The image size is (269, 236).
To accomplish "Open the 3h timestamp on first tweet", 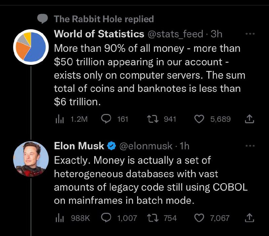I will pos(217,34).
